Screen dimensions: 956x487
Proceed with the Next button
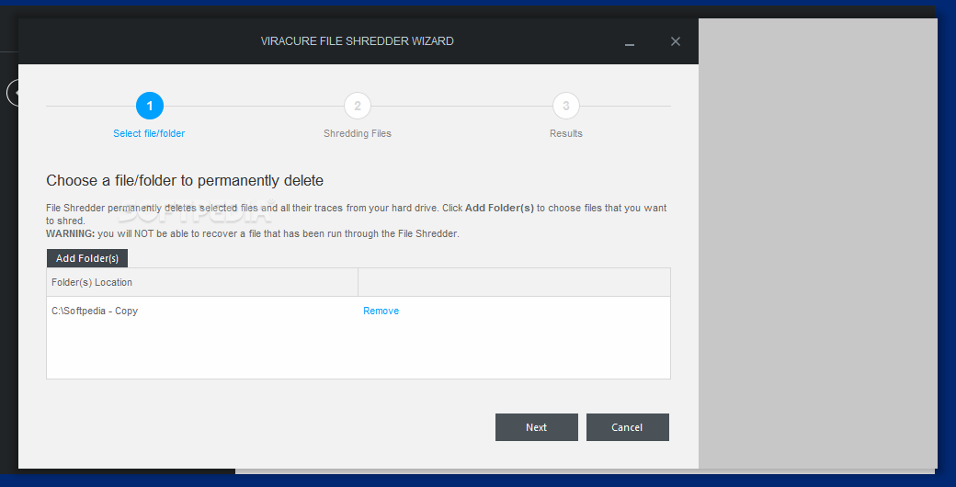click(537, 427)
